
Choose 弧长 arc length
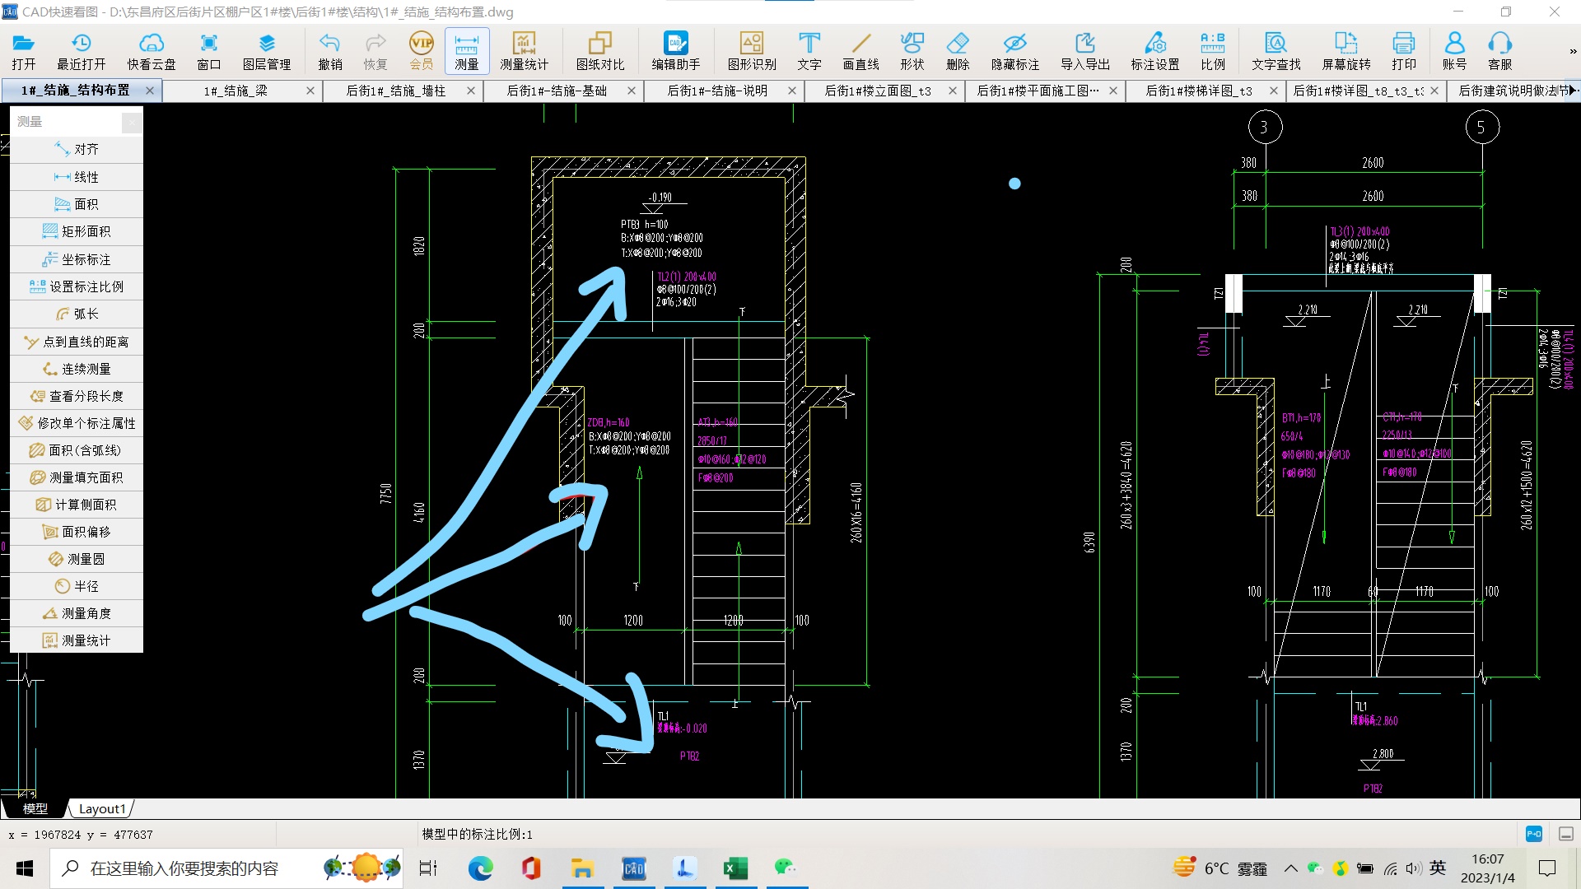click(x=77, y=314)
